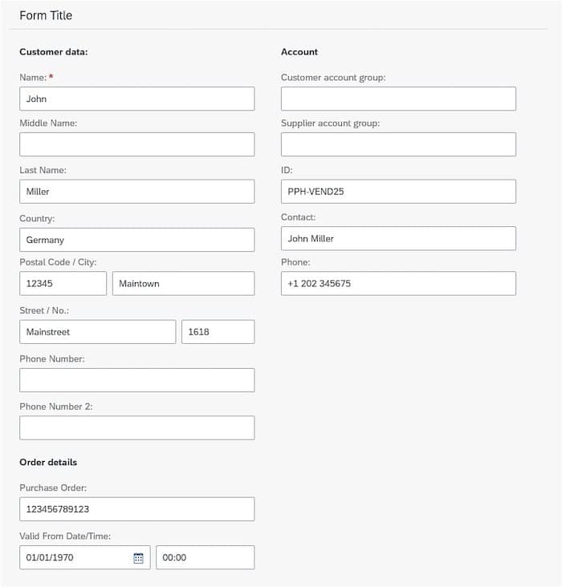Image resolution: width=562 pixels, height=587 pixels.
Task: Click the Account section heading
Action: (x=299, y=51)
